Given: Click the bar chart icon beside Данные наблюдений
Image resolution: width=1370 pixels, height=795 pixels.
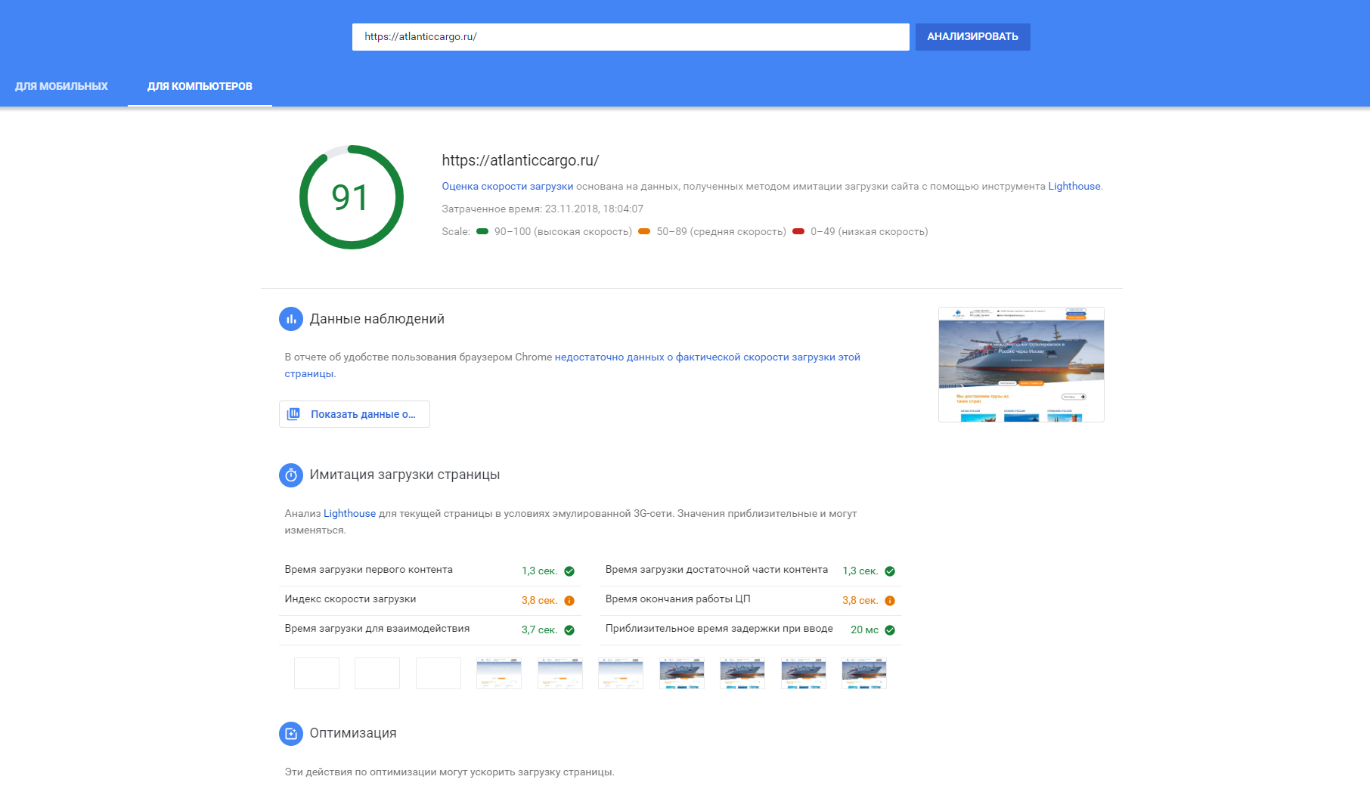Looking at the screenshot, I should pos(291,319).
